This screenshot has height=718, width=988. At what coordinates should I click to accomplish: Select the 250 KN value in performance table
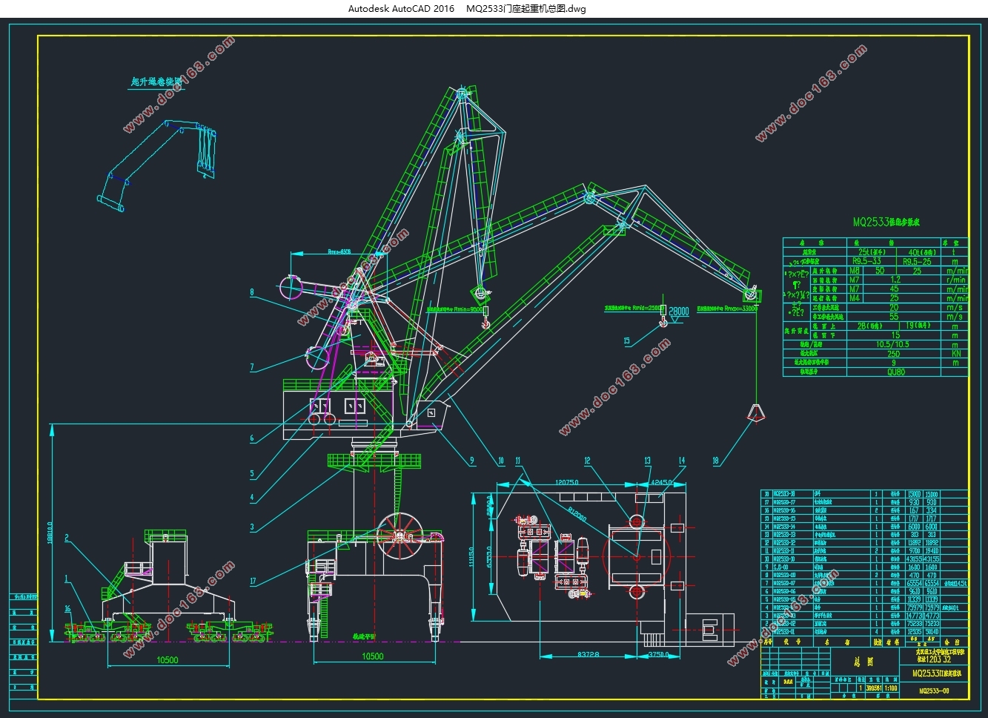(x=894, y=354)
